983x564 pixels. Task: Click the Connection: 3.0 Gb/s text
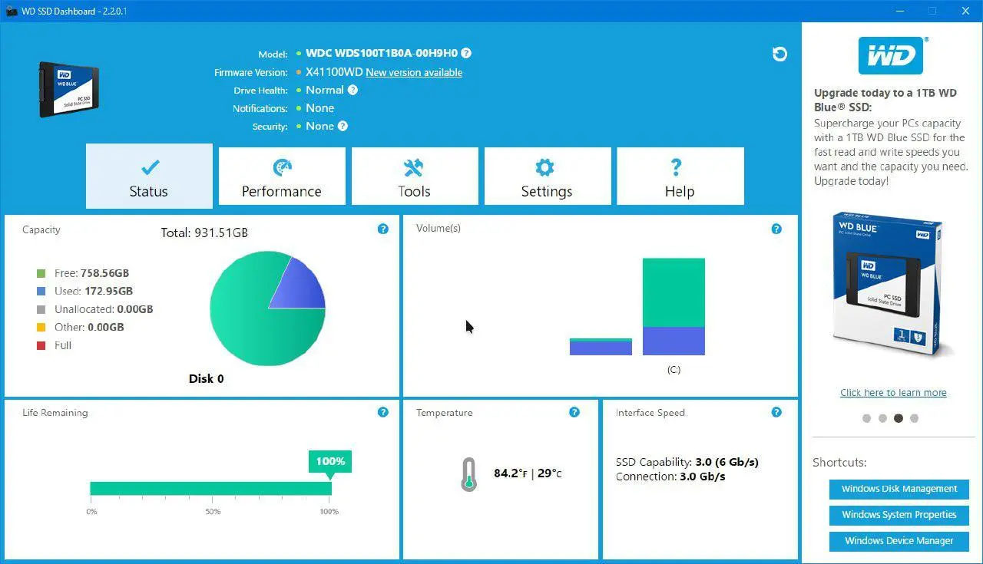(670, 477)
